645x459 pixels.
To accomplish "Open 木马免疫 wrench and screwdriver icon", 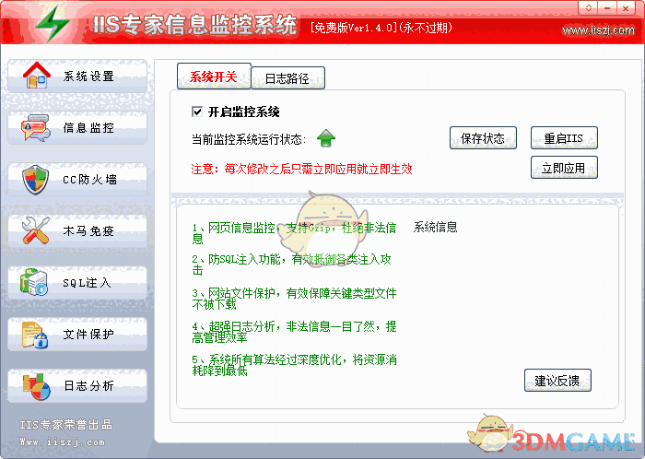I will pyautogui.click(x=36, y=230).
